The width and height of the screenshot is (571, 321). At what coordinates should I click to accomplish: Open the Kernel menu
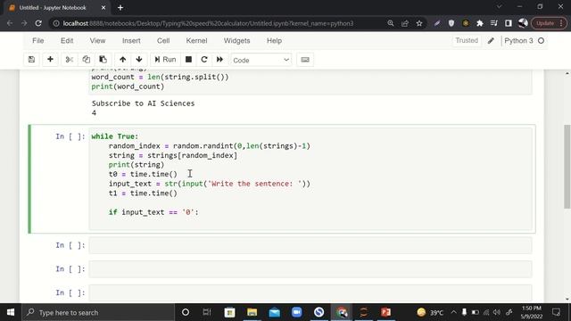(196, 41)
